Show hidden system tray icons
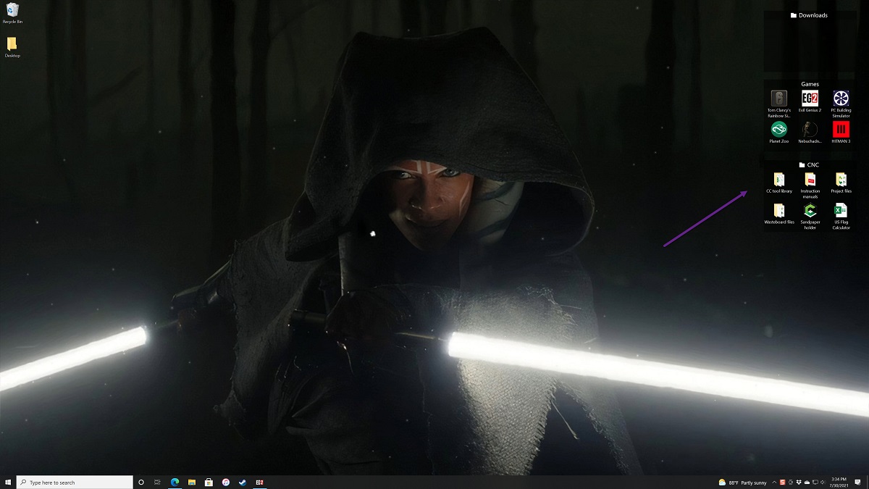869x489 pixels. click(x=774, y=482)
